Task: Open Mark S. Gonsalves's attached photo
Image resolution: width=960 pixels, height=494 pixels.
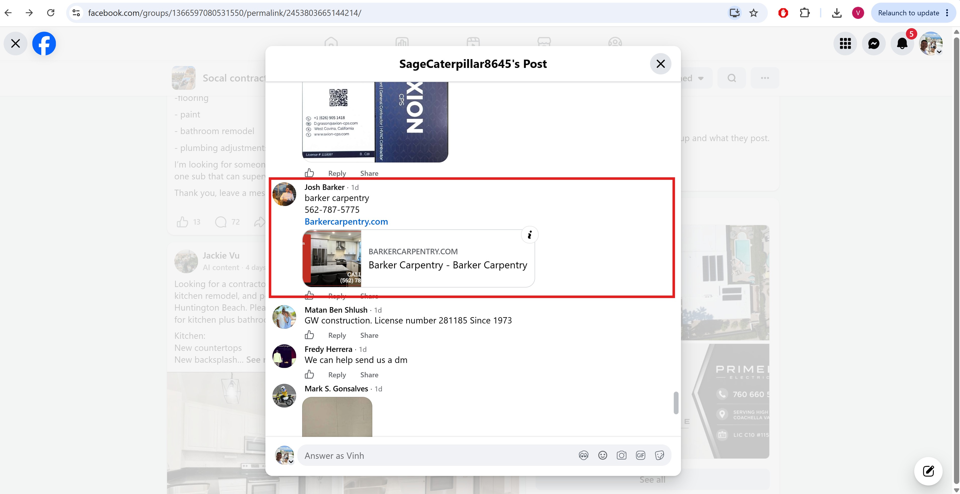Action: pos(337,417)
